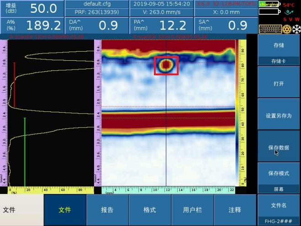The height and width of the screenshot is (226, 301).
Task: Click the red-boxed defect in the scan image
Action: (x=166, y=65)
